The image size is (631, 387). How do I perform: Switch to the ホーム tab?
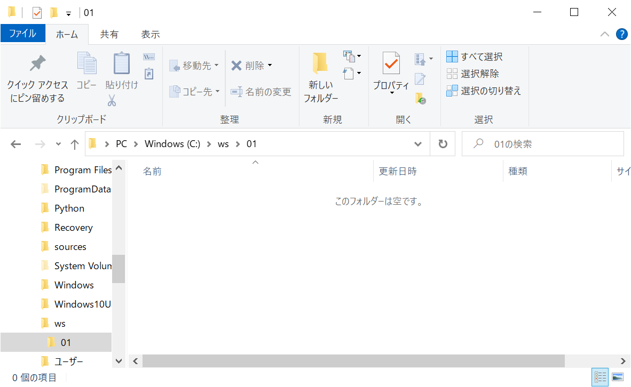[x=67, y=35]
